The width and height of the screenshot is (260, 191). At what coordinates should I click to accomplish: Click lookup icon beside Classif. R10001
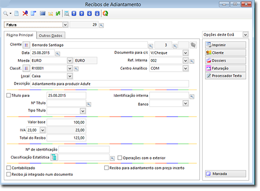click(76, 69)
